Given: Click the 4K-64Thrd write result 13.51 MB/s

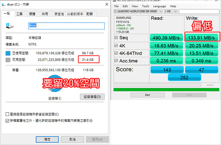Looking at the screenshot, I should (x=201, y=53).
